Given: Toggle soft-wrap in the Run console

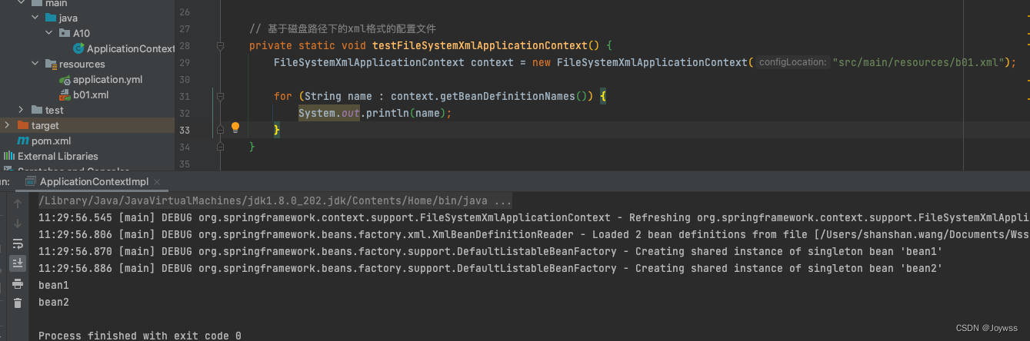Looking at the screenshot, I should [18, 243].
